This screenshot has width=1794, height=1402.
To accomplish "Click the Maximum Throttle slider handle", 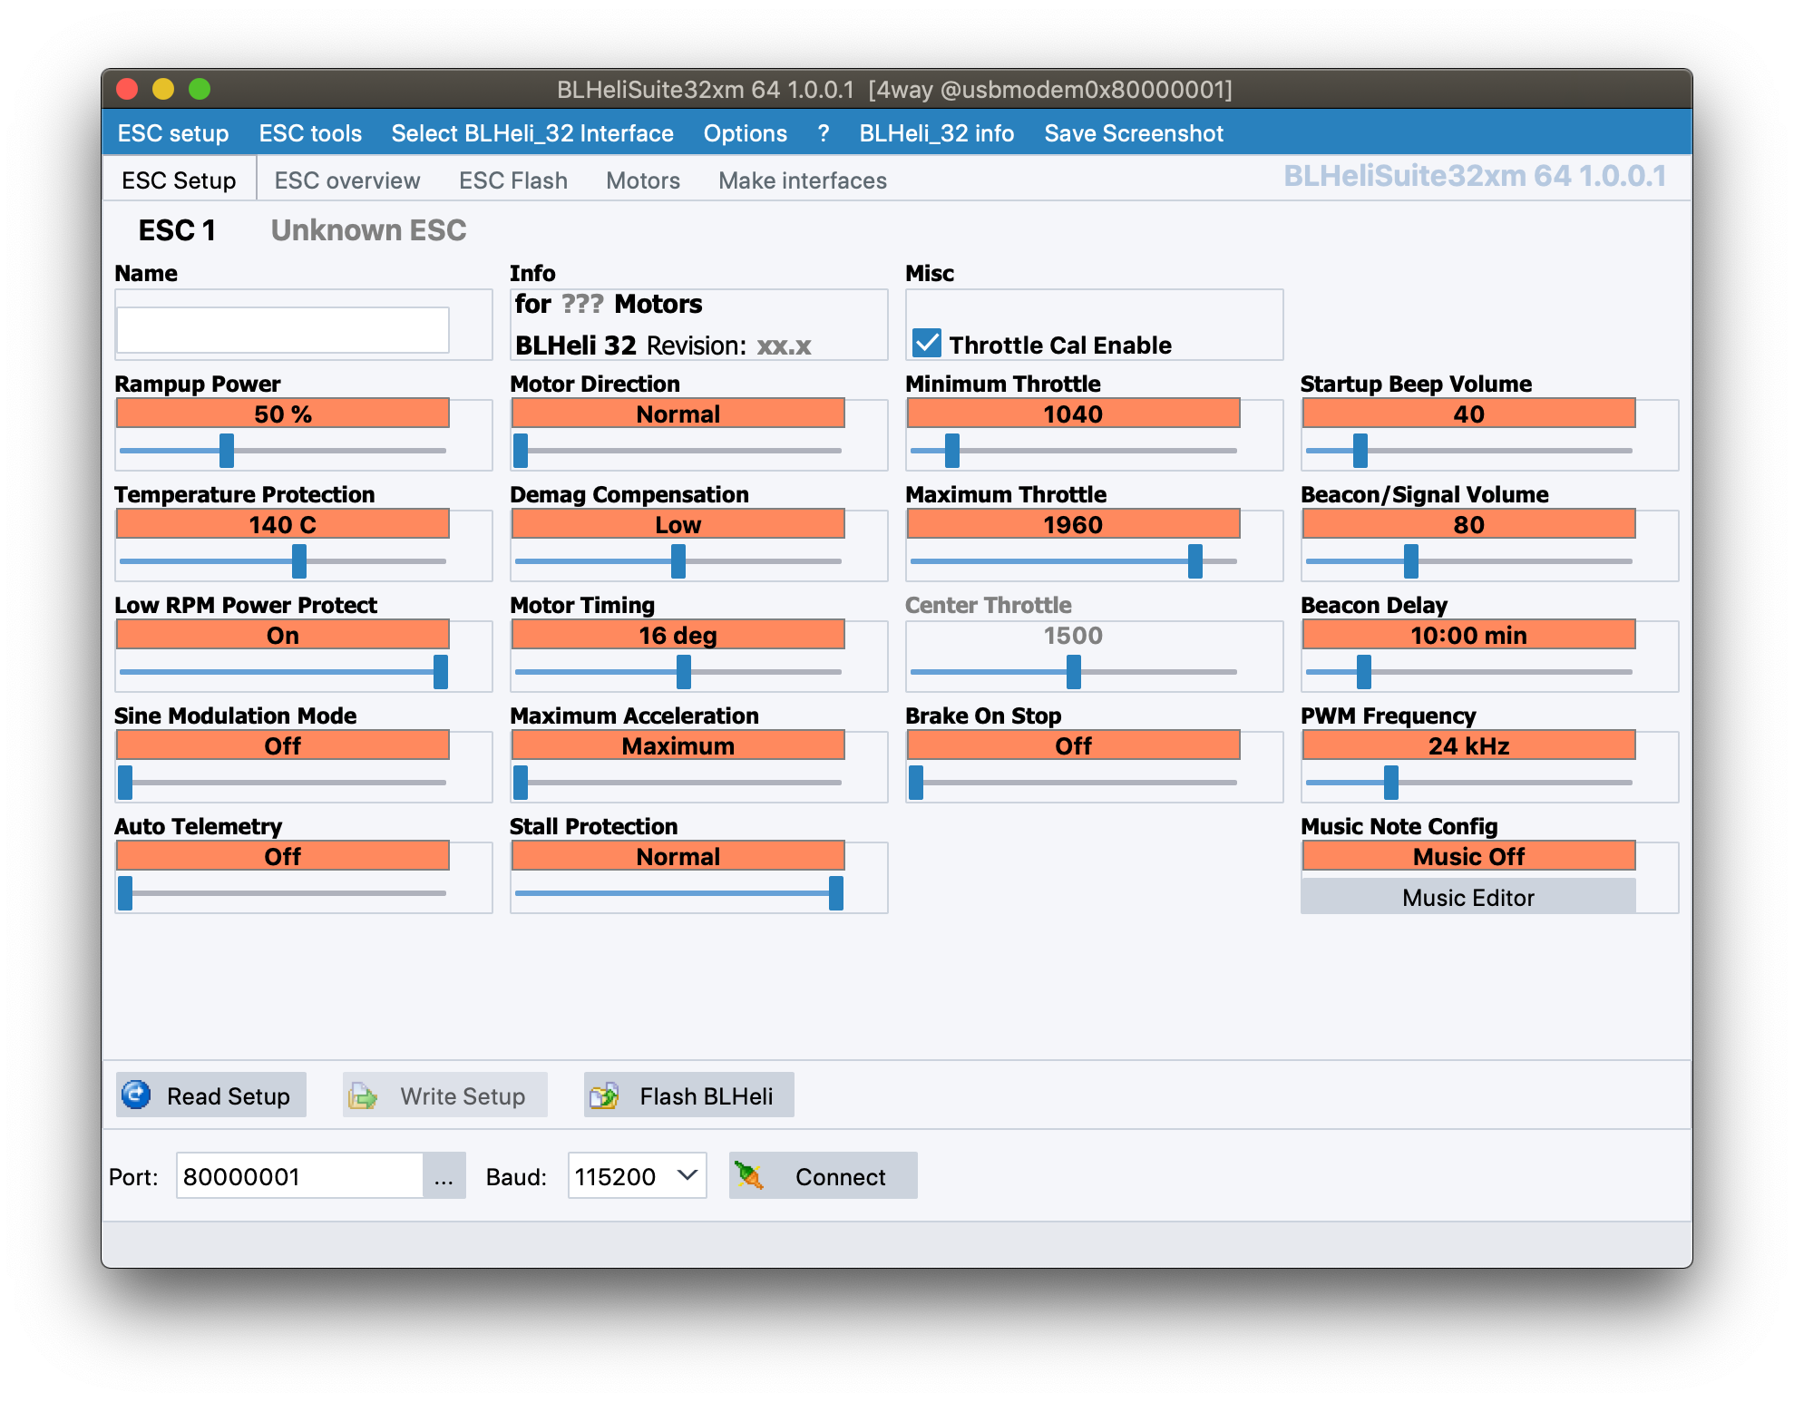I will pyautogui.click(x=1195, y=560).
